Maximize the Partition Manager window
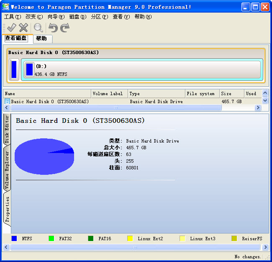This screenshot has width=272, height=262. pyautogui.click(x=255, y=7)
